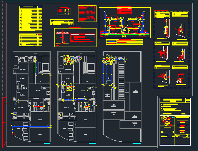
Task: Click the detail box with green line
Action: (75, 37)
